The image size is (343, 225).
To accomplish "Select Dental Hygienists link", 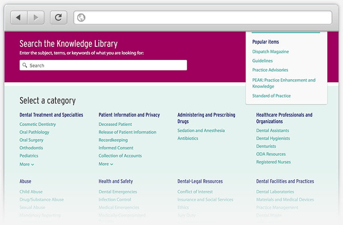I will [273, 138].
